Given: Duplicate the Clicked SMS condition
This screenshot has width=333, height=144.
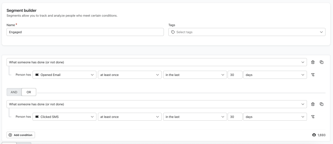Looking at the screenshot, I should pos(322,104).
